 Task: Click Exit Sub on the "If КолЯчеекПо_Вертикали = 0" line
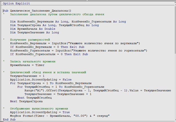(77, 47)
